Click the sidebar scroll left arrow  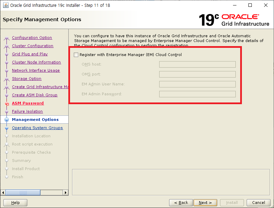(x=3, y=193)
